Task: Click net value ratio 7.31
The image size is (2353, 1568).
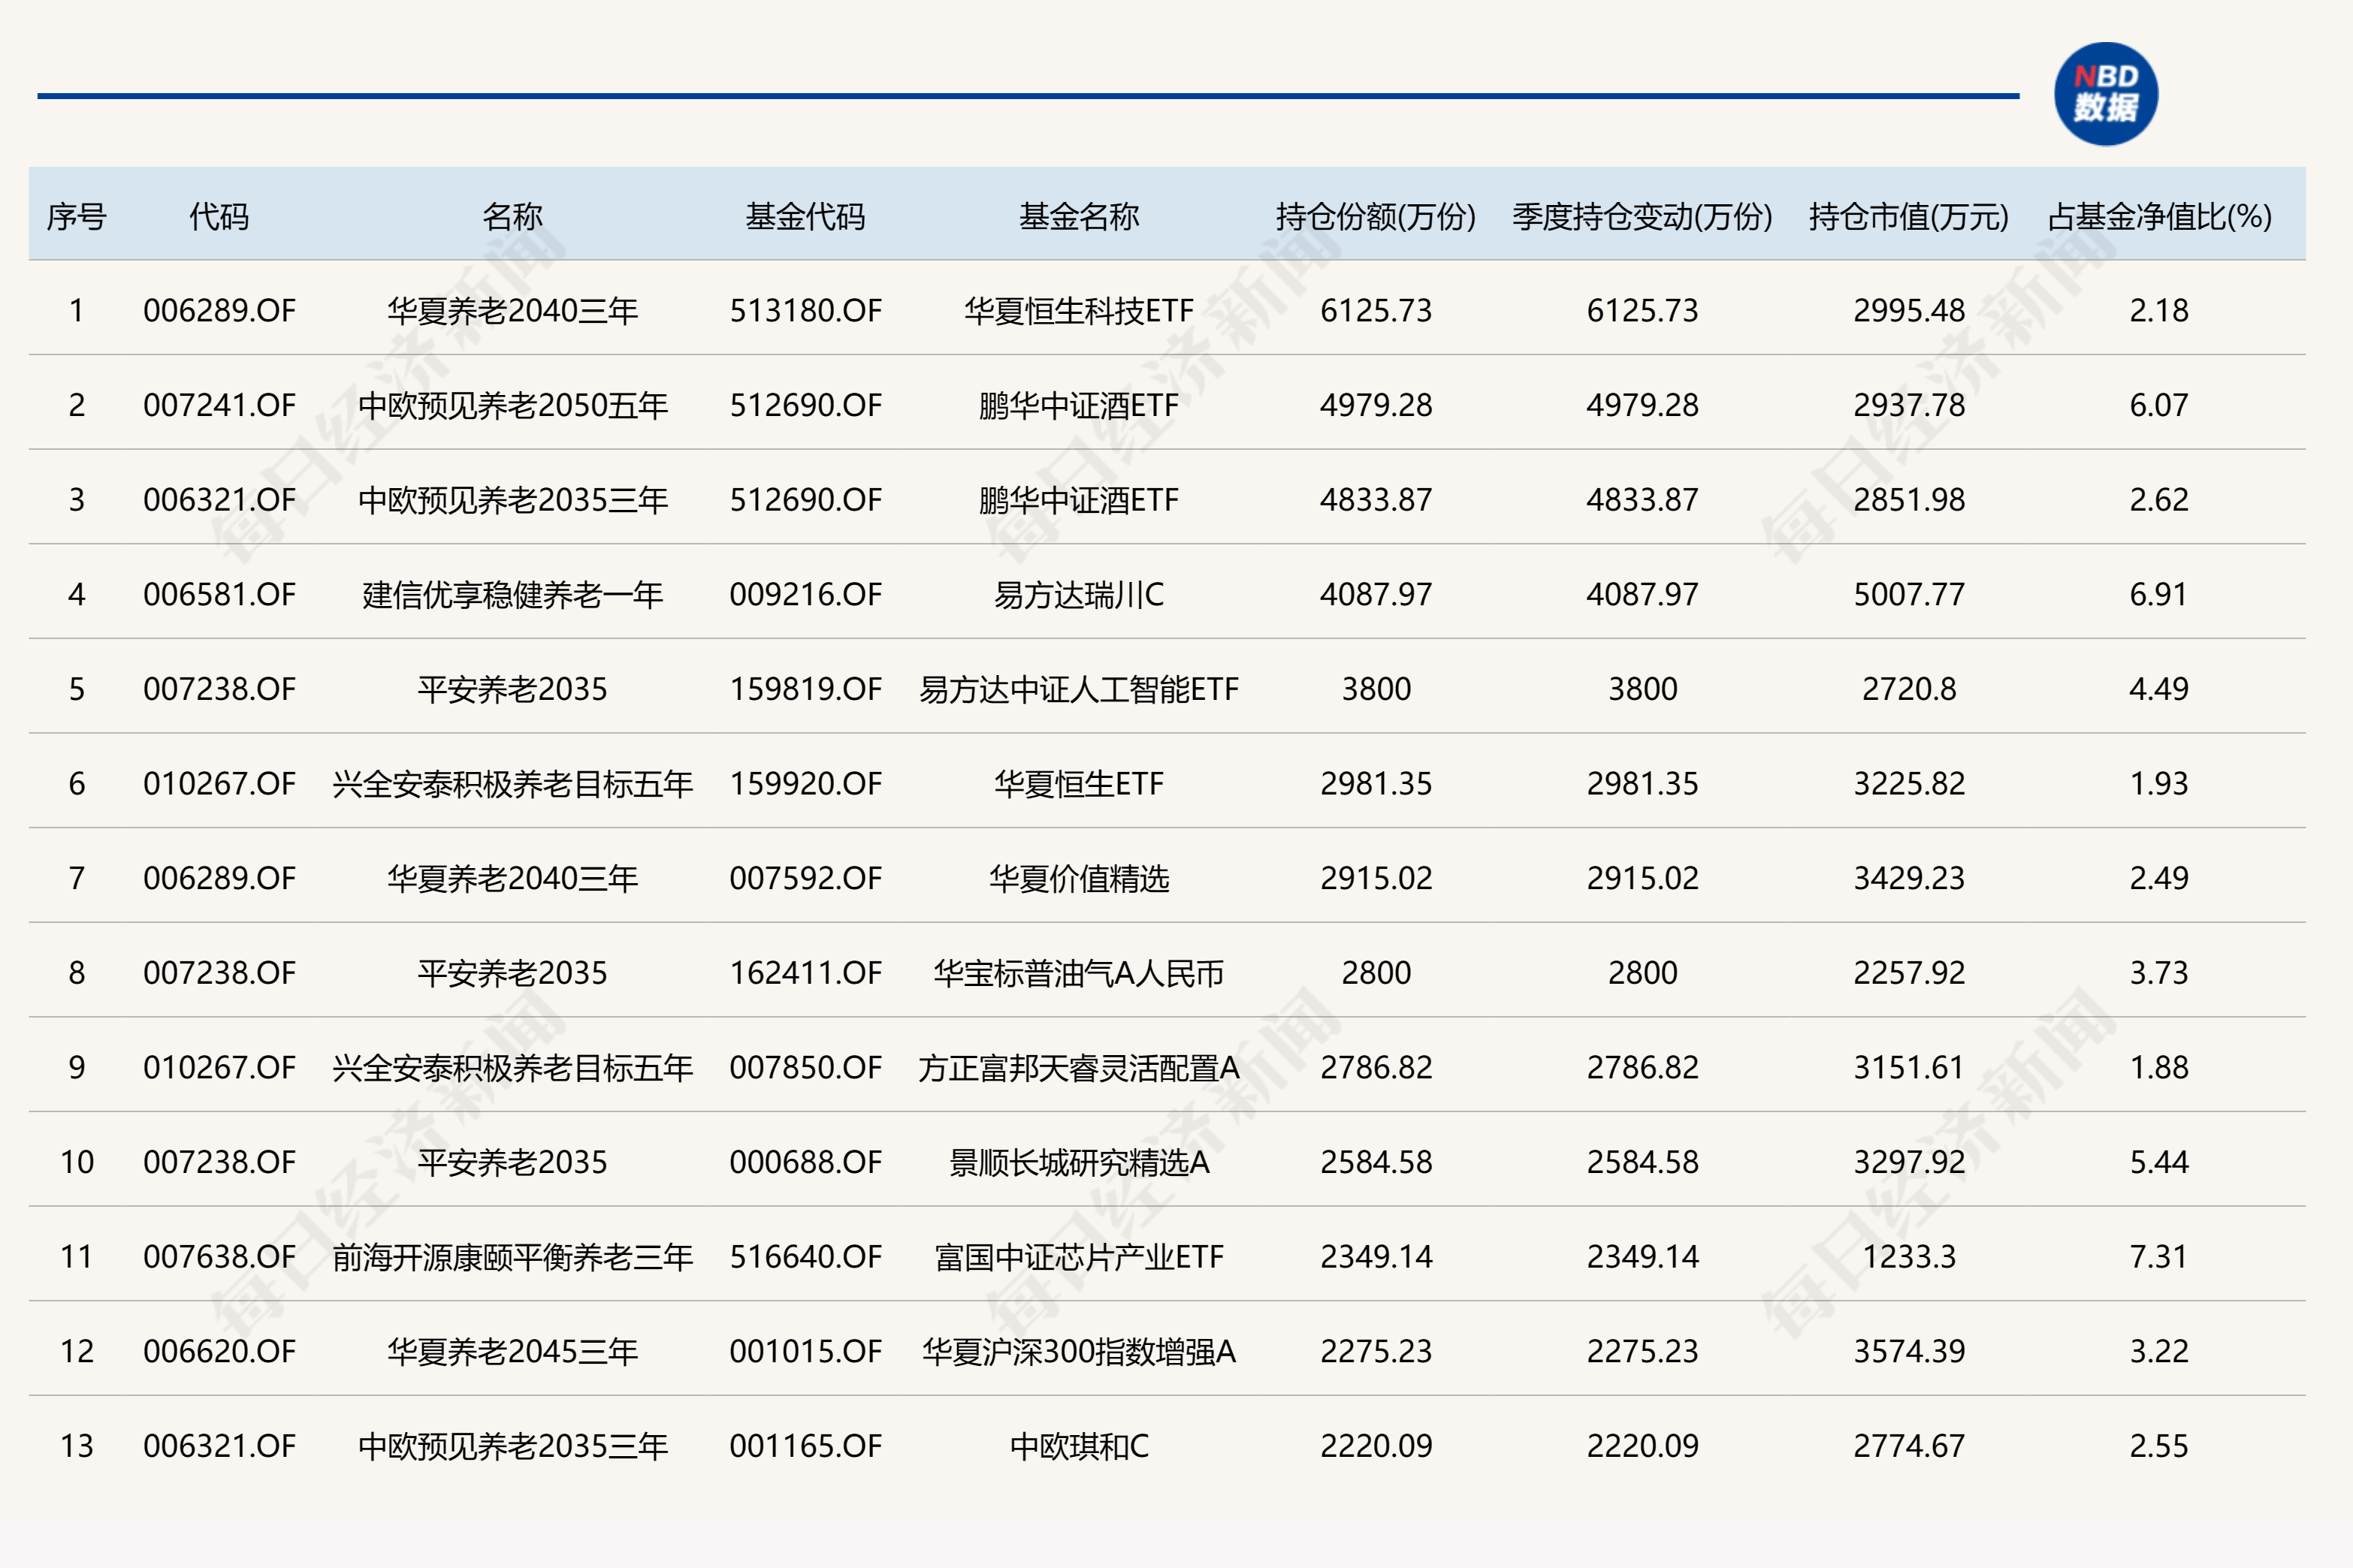Action: click(x=2159, y=1257)
